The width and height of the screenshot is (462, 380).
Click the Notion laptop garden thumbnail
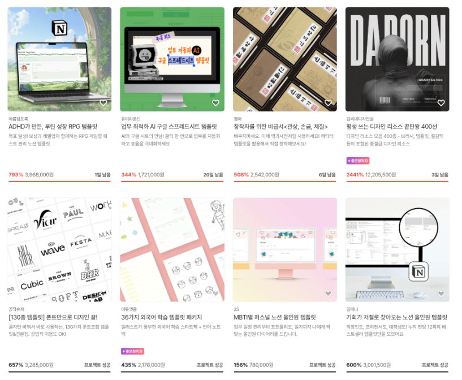point(59,59)
